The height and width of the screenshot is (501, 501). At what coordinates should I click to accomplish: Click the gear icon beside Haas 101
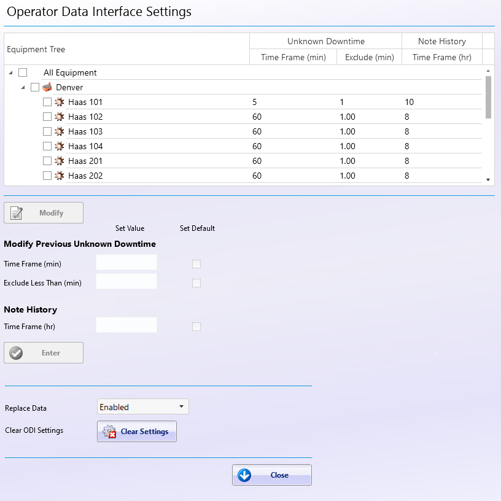pos(59,102)
